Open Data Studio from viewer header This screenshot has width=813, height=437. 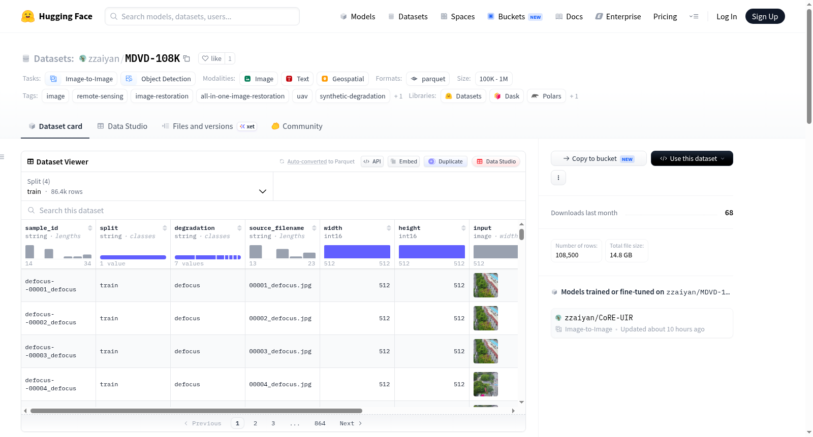[496, 161]
